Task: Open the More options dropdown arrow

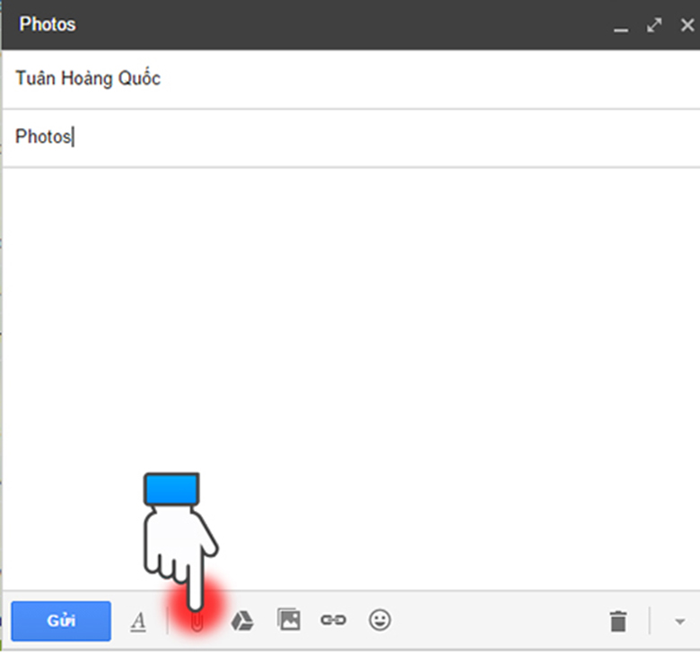Action: (x=679, y=621)
